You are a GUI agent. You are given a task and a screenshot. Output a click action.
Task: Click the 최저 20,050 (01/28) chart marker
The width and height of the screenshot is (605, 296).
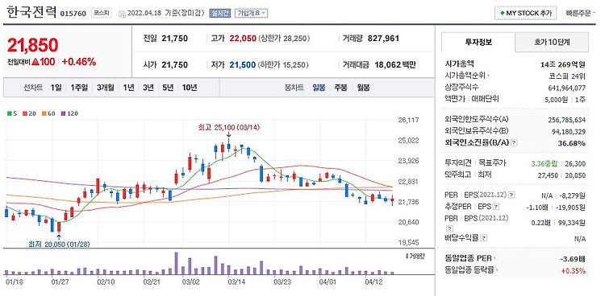tap(59, 244)
